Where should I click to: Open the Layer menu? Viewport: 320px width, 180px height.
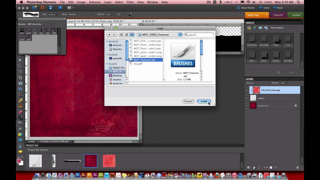(108, 2)
